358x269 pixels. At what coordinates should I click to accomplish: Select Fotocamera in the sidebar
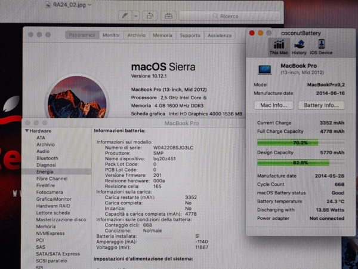[50, 192]
